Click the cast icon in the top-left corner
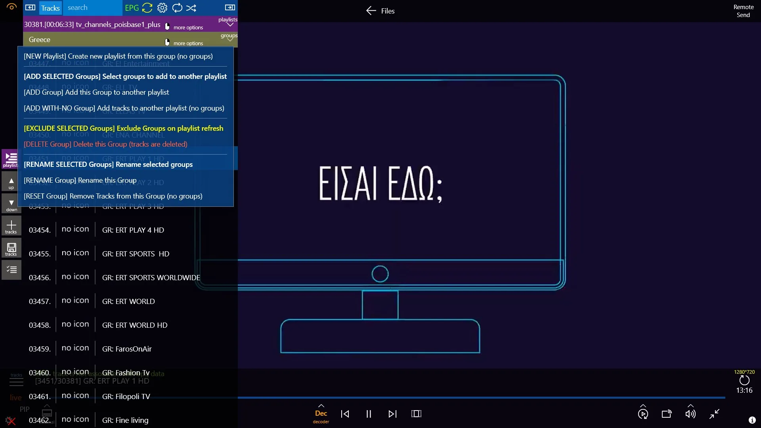The height and width of the screenshot is (428, 761). (11, 6)
